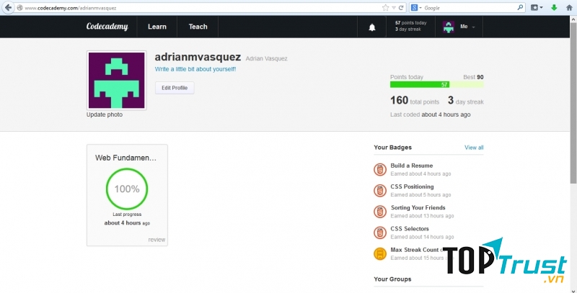Click the Build a Resume badge icon
577x293 pixels.
380,170
